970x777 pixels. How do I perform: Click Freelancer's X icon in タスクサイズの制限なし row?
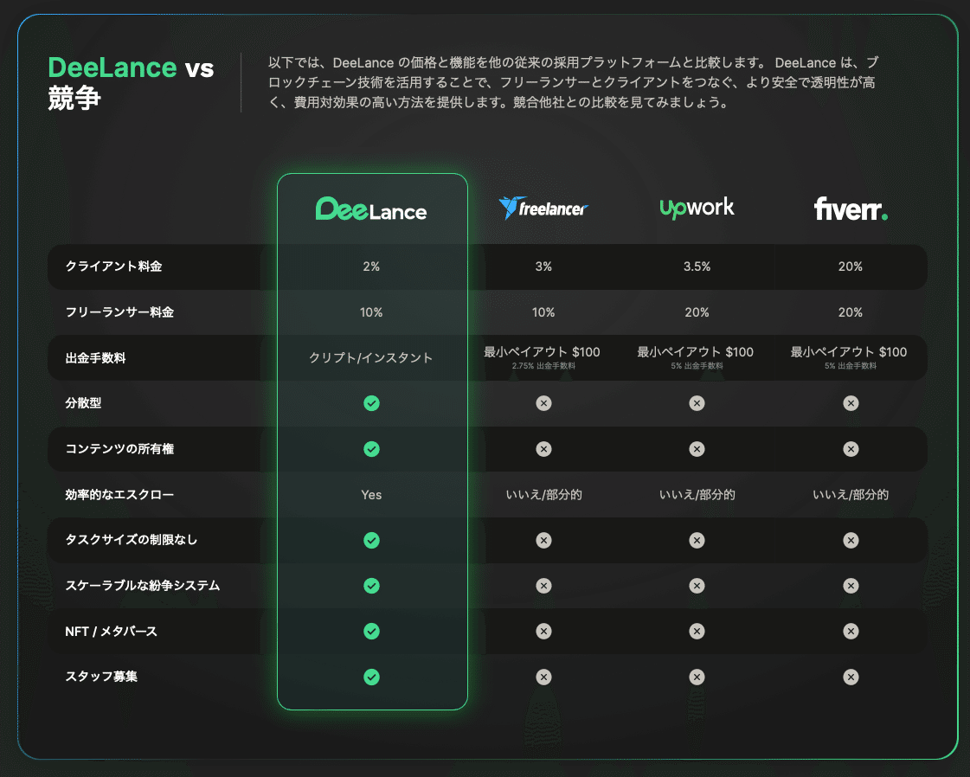point(543,540)
